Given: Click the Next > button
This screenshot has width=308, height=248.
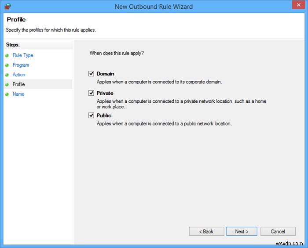Looking at the screenshot, I should [x=242, y=231].
